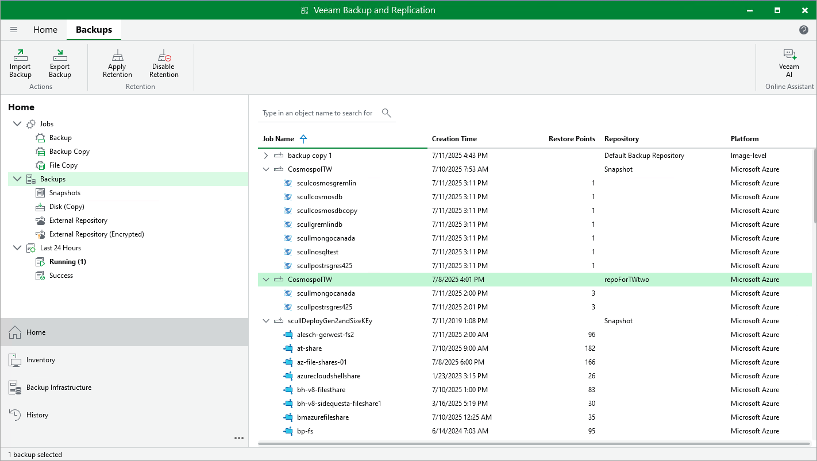Select the scullcosmosdbcopy row
This screenshot has width=817, height=461.
pos(534,211)
